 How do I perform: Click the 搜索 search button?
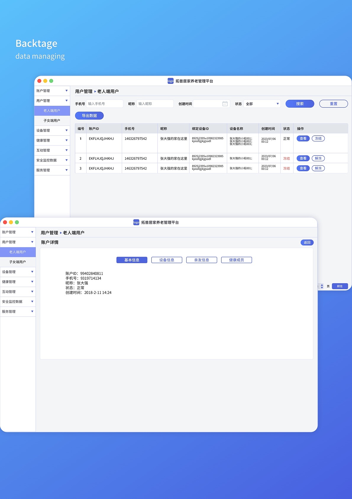300,104
